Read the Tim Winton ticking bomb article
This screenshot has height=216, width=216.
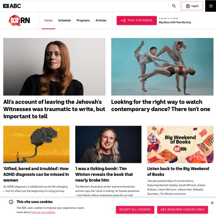pyautogui.click(x=104, y=174)
